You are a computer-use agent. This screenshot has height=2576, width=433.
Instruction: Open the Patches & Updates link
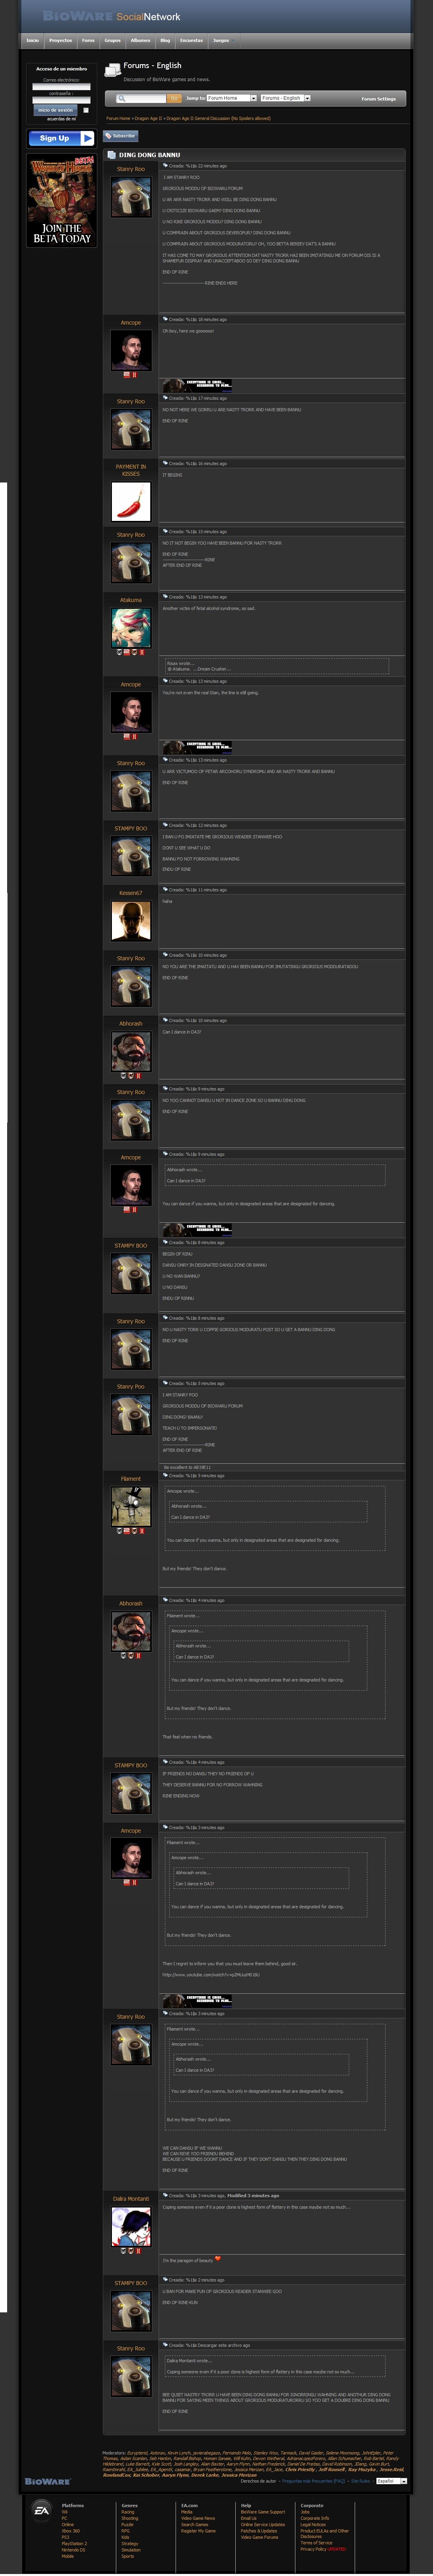point(259,2530)
